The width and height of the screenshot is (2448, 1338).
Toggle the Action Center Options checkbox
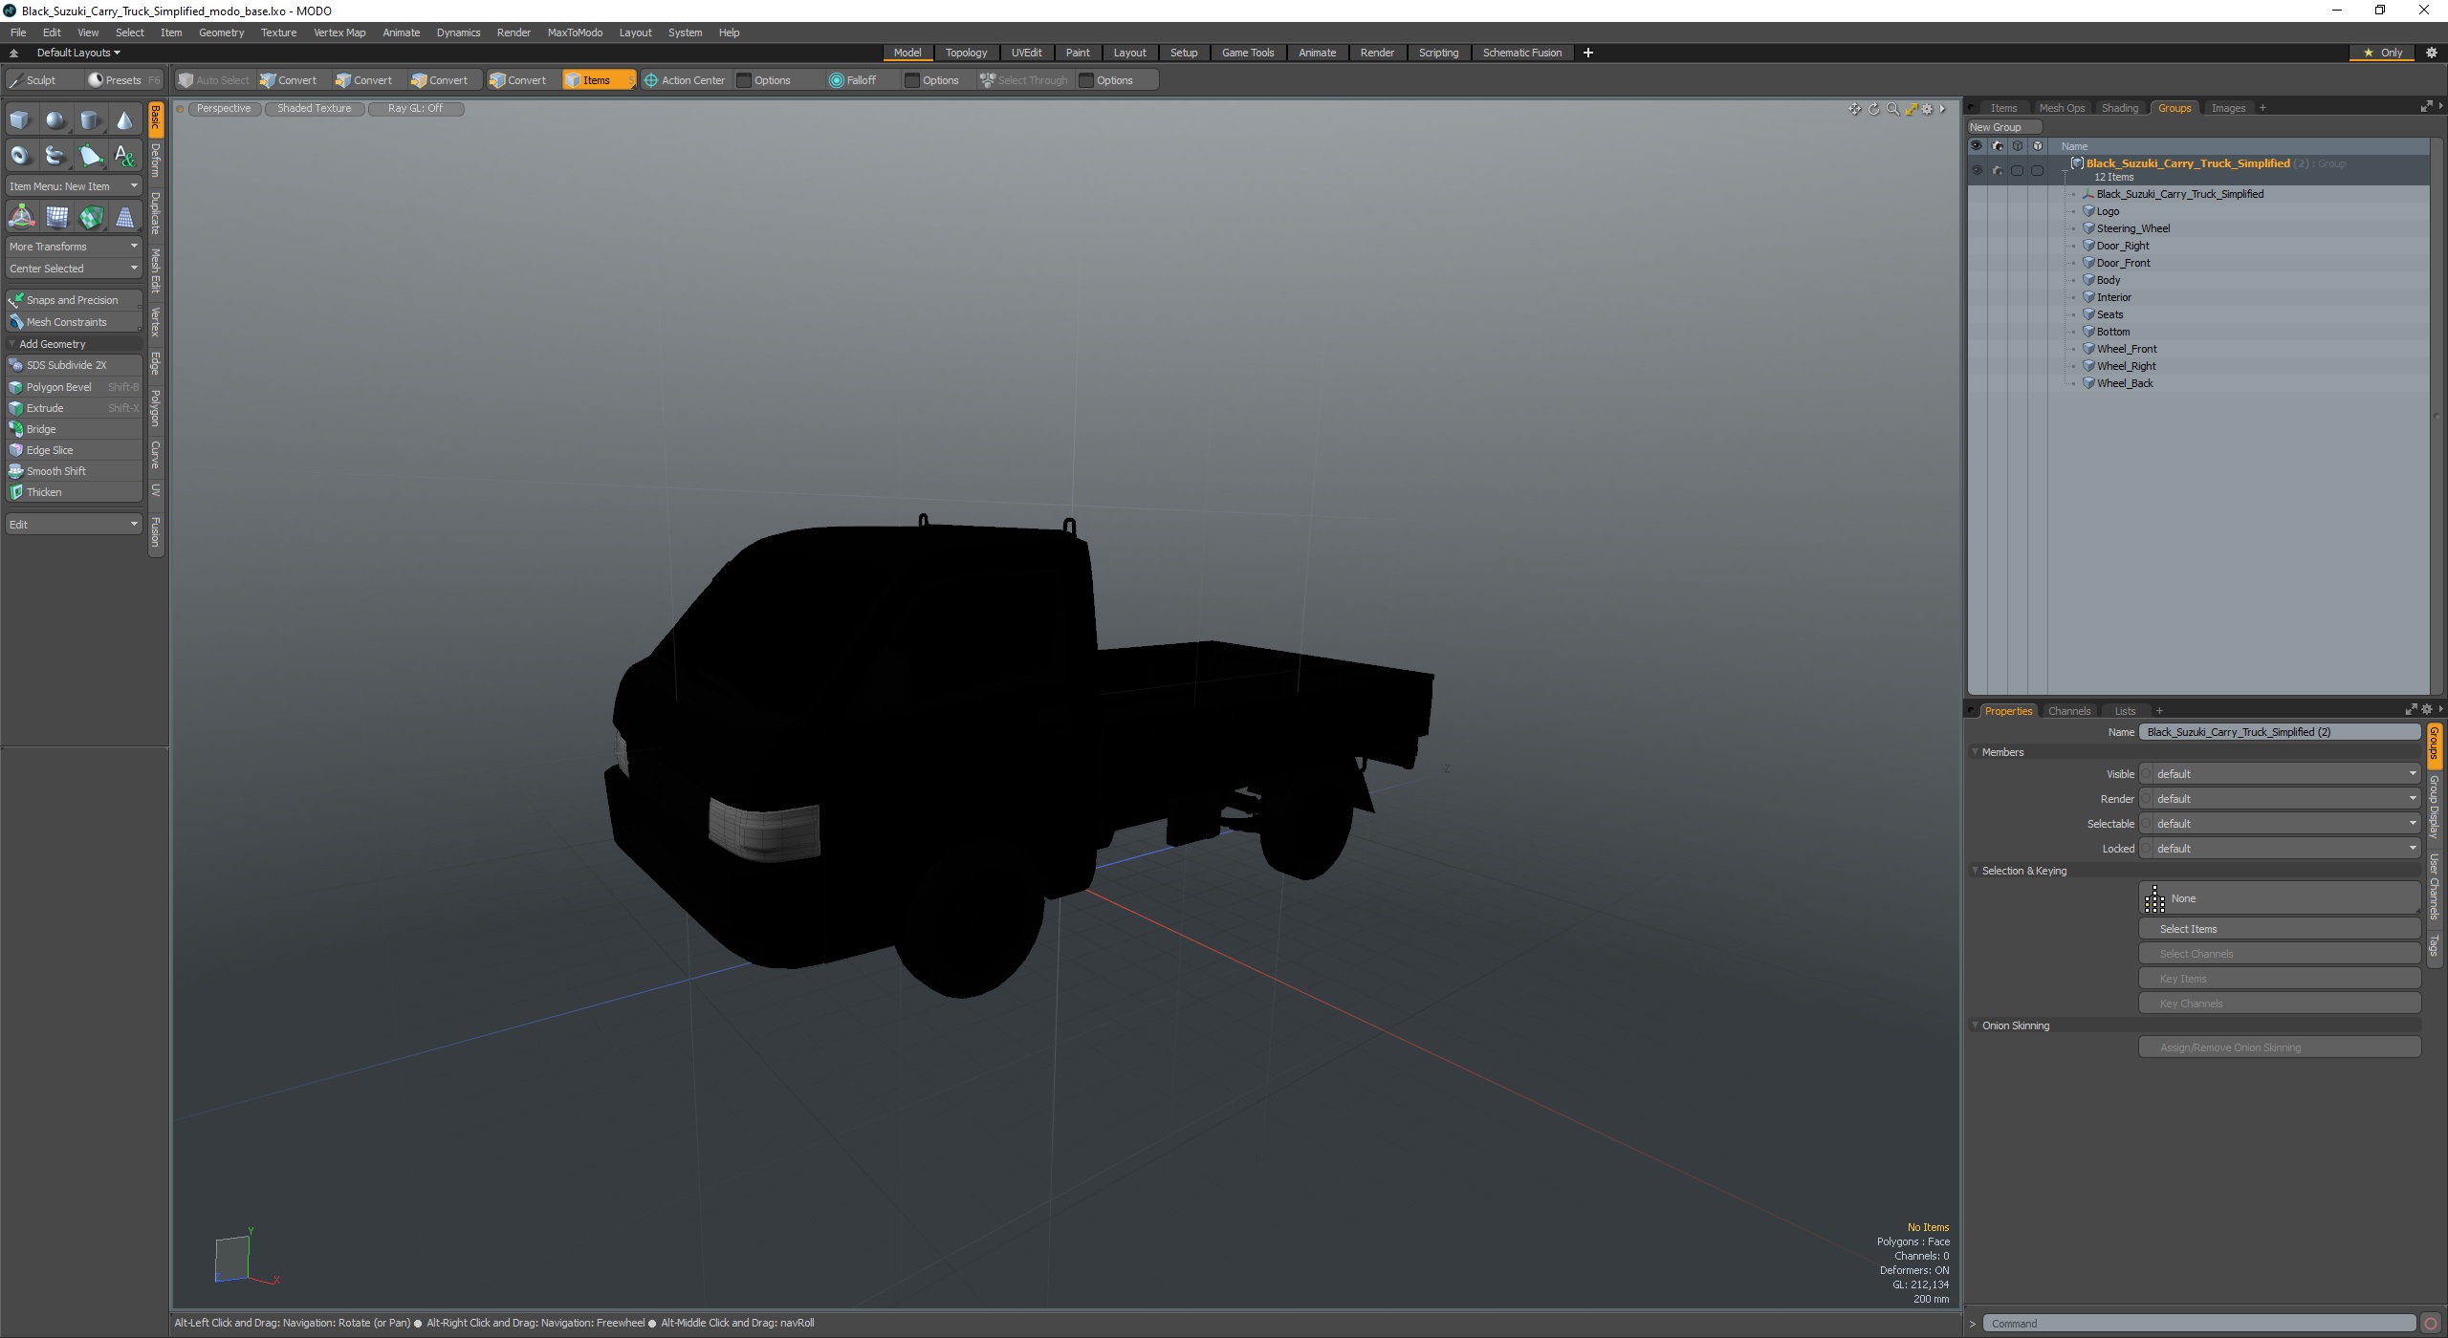point(745,80)
